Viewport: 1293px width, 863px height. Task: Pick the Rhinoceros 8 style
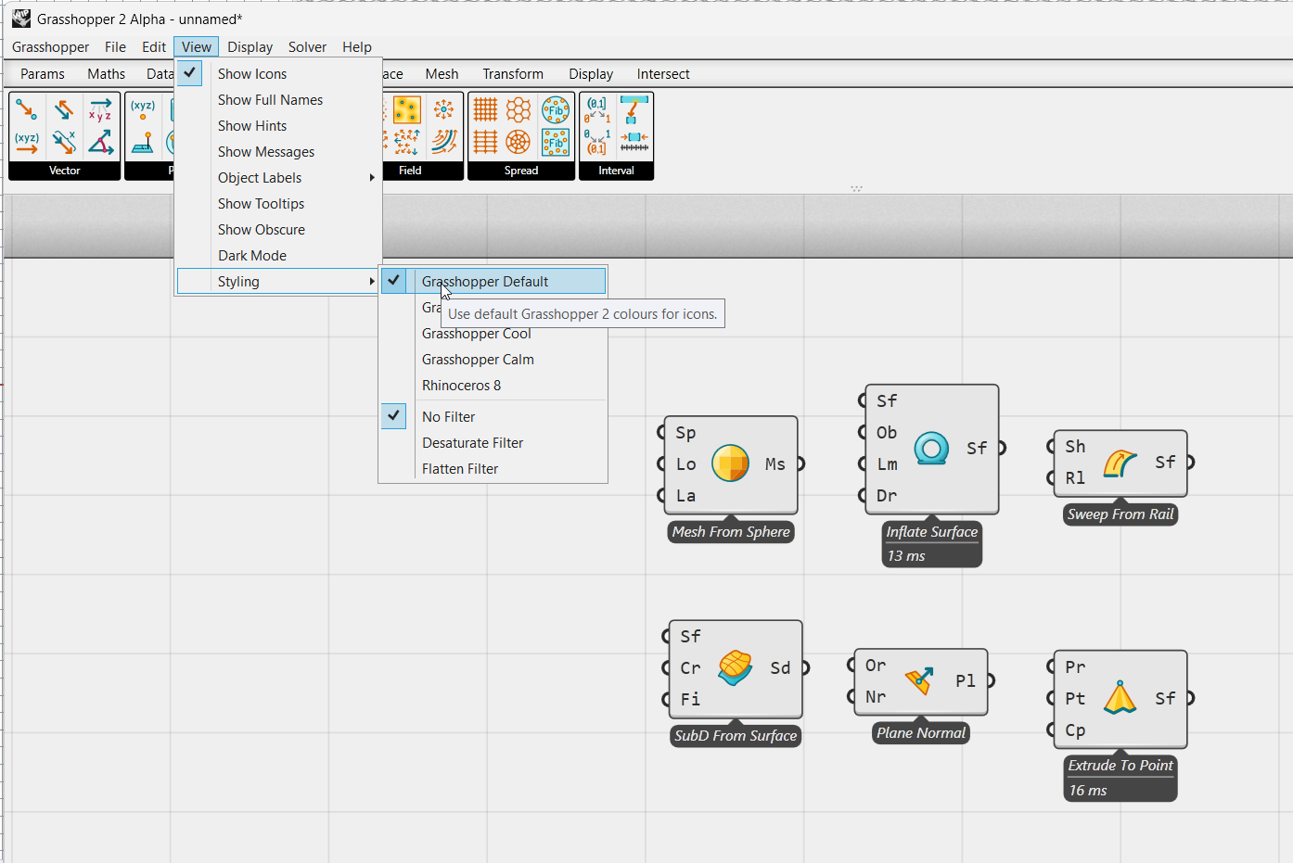[493, 385]
